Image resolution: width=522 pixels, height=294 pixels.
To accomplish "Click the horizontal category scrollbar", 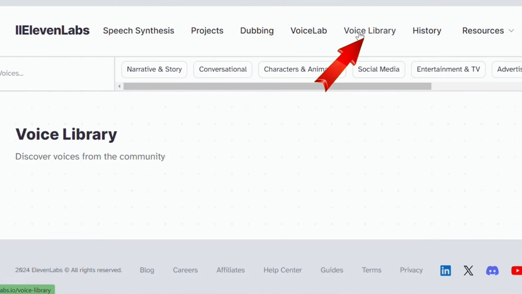I will 277,86.
